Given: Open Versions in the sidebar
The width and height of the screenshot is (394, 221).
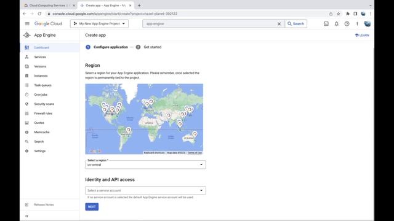Looking at the screenshot, I should 49,66.
